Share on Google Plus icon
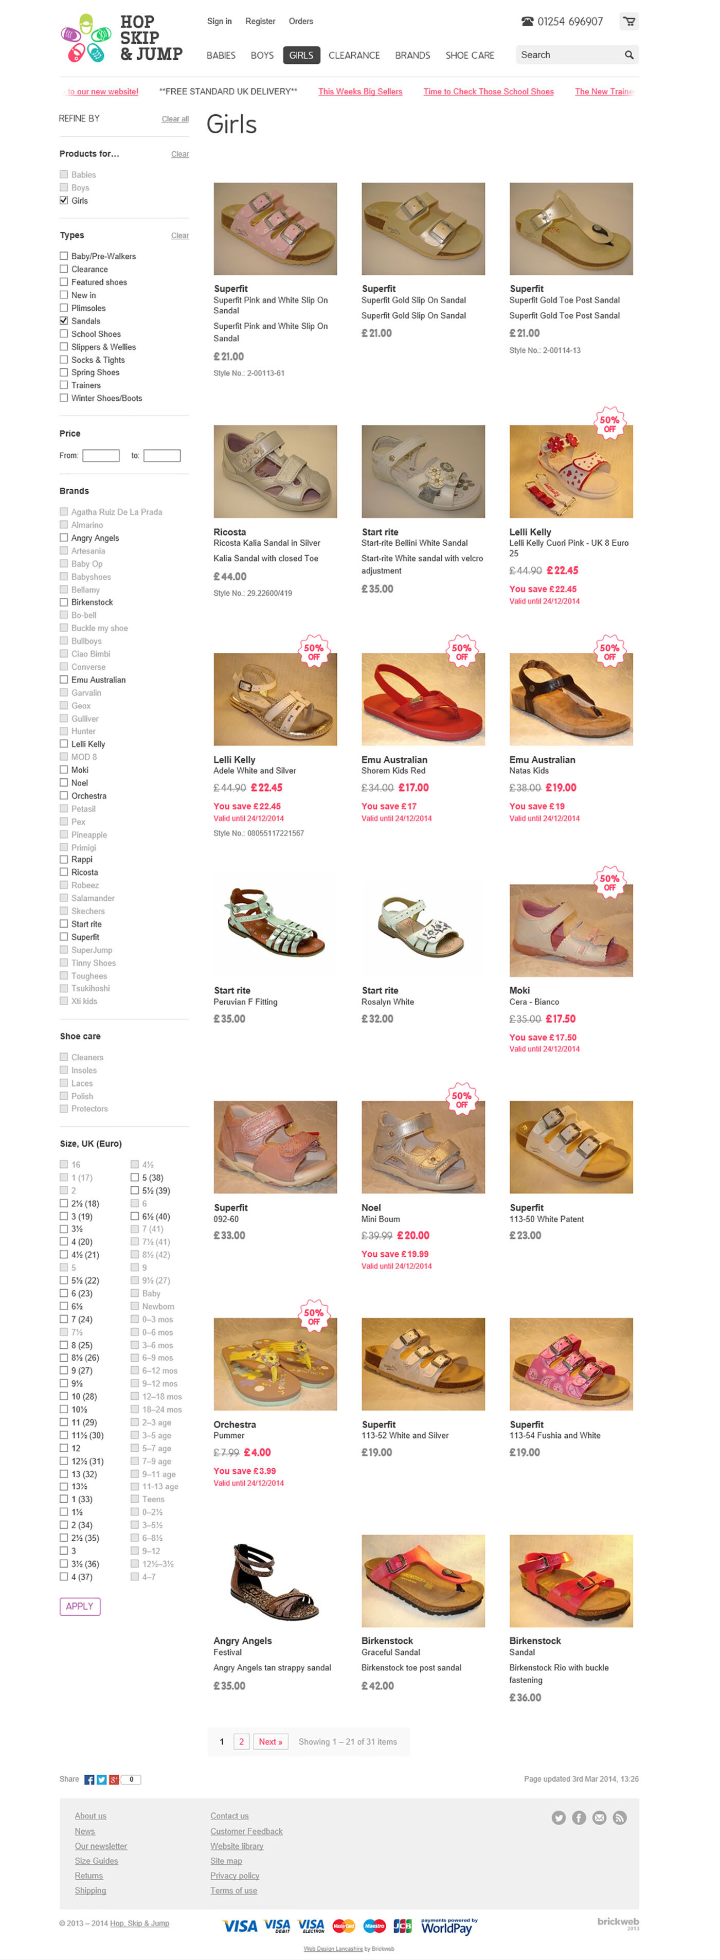This screenshot has height=1960, width=720. pos(114,1779)
